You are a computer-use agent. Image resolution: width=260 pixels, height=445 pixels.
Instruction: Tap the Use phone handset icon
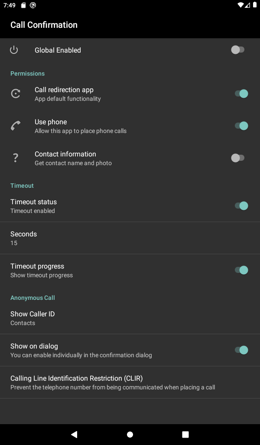(x=16, y=126)
